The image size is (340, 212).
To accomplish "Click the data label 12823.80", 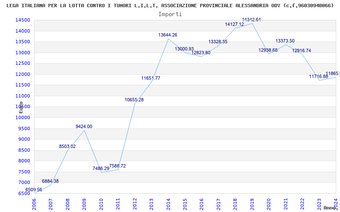I will coord(201,53).
